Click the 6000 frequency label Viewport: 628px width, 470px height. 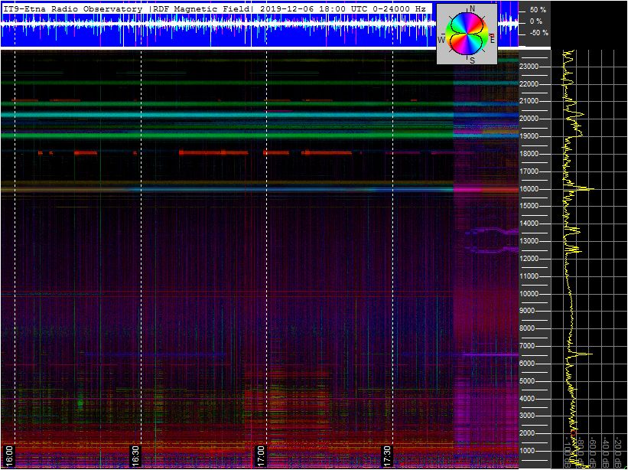tap(528, 364)
